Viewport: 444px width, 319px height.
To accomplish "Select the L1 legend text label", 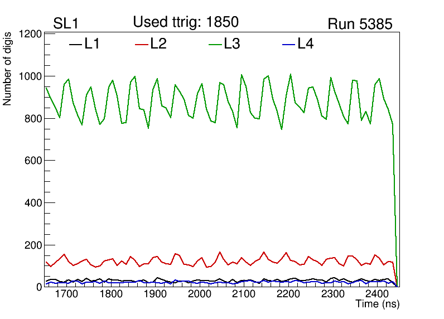I will click(x=92, y=44).
